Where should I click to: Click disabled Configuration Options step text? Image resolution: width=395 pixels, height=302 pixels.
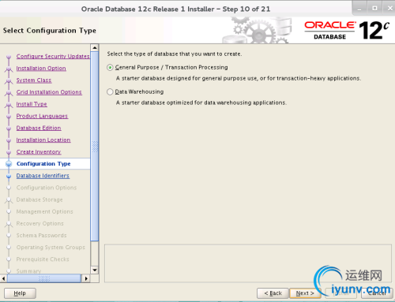coord(47,188)
